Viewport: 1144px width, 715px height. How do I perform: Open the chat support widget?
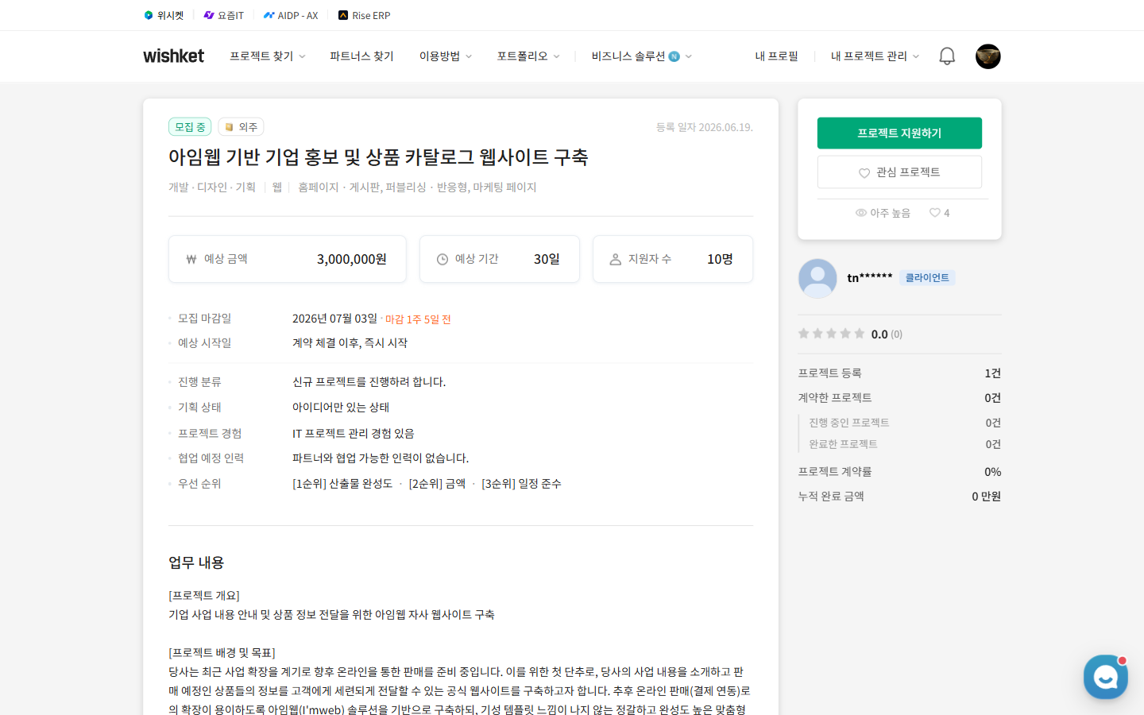click(x=1106, y=677)
